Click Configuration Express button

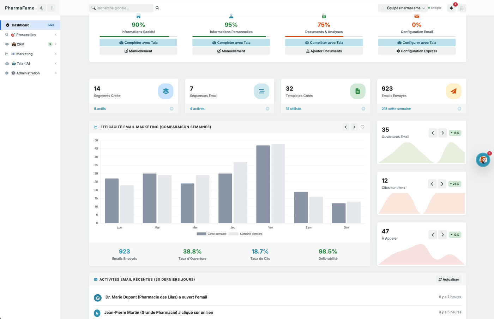pyautogui.click(x=417, y=51)
